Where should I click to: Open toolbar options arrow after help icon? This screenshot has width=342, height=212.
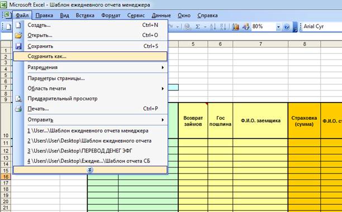click(295, 27)
